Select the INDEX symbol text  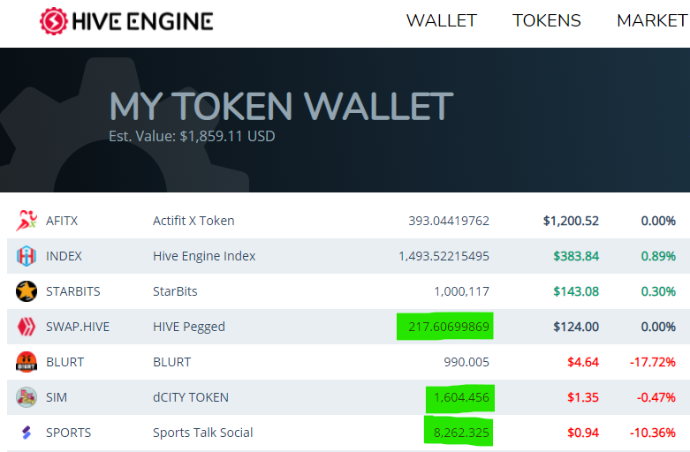pyautogui.click(x=64, y=256)
